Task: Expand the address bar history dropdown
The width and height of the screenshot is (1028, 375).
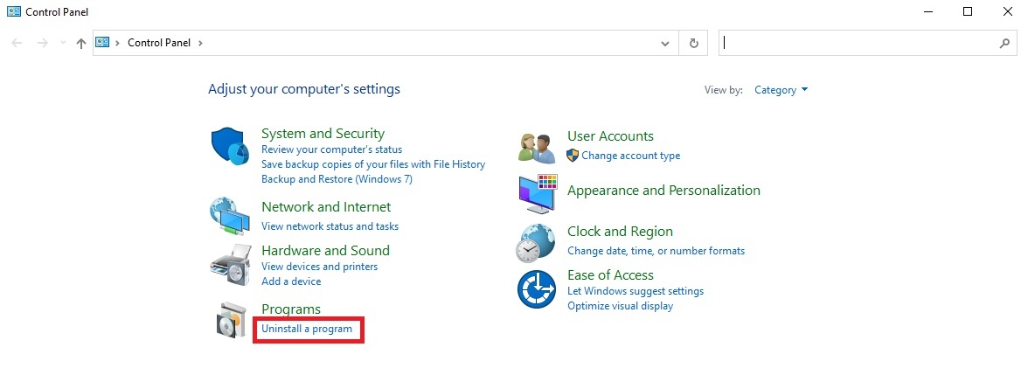Action: pos(665,43)
